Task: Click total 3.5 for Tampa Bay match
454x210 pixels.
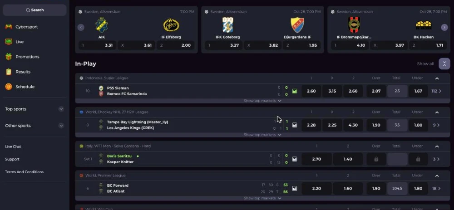Action: coord(397,125)
